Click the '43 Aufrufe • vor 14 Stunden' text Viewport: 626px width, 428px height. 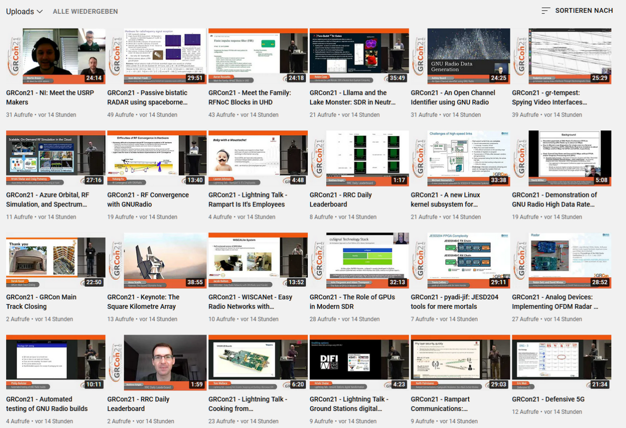[243, 115]
